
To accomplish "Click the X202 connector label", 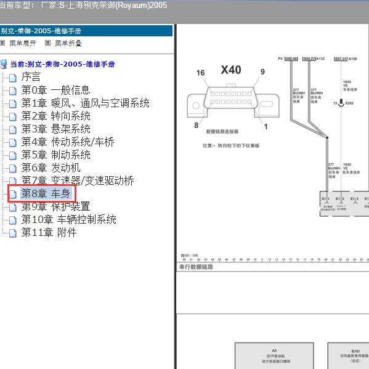I will (349, 103).
